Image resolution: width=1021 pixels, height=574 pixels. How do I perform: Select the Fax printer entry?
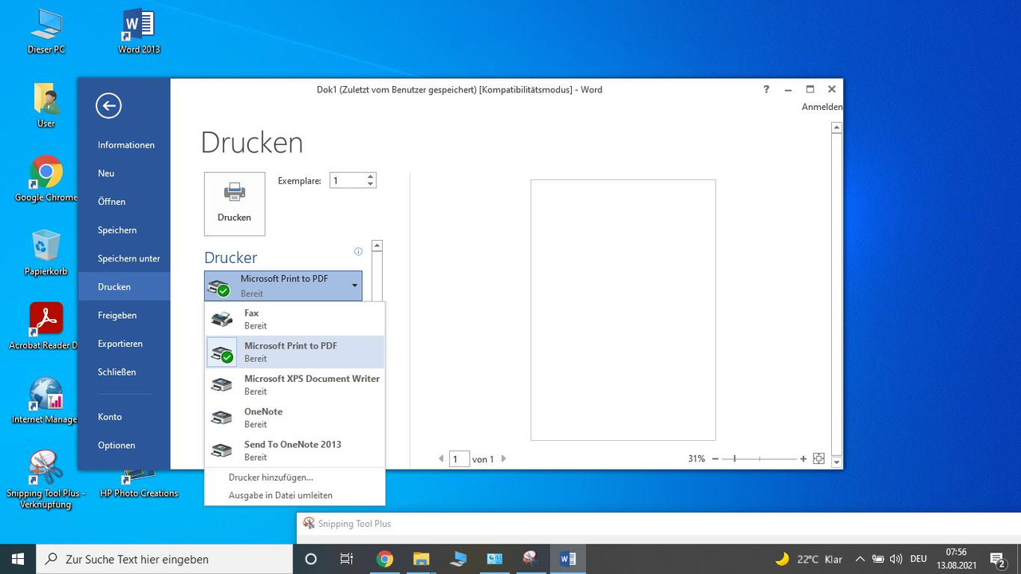click(x=294, y=319)
